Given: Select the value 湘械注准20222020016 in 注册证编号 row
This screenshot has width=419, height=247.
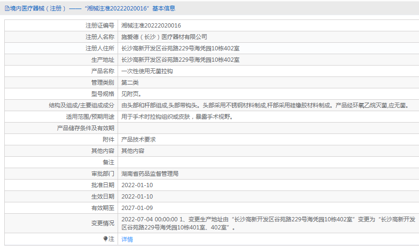Looking at the screenshot, I should 151,26.
